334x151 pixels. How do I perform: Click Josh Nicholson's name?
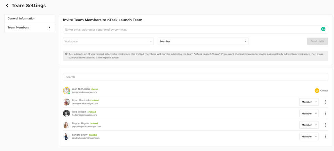[x=81, y=89]
